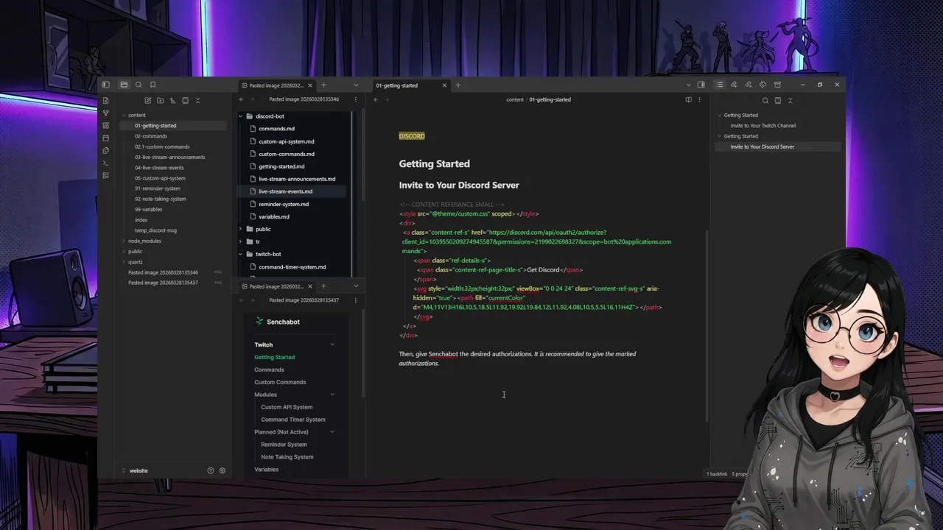Viewport: 943px width, 530px height.
Task: Click the DISCORD highlighted text in note
Action: click(412, 136)
